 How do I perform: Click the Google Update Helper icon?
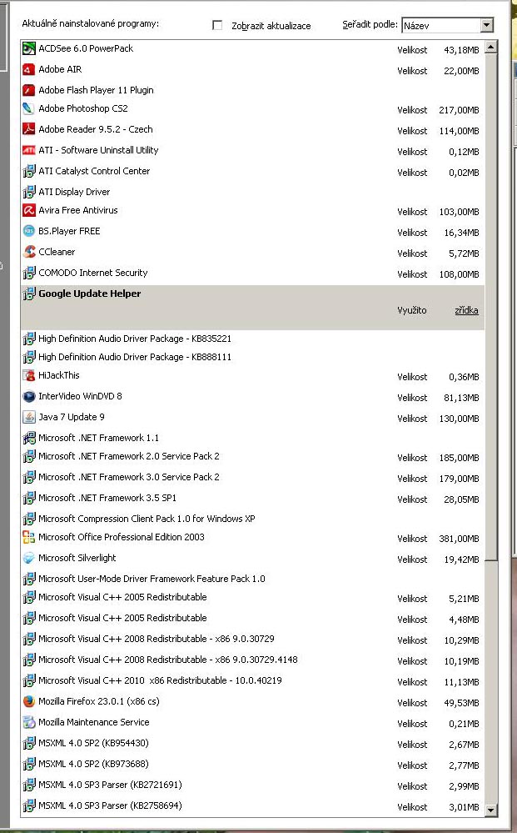click(28, 294)
